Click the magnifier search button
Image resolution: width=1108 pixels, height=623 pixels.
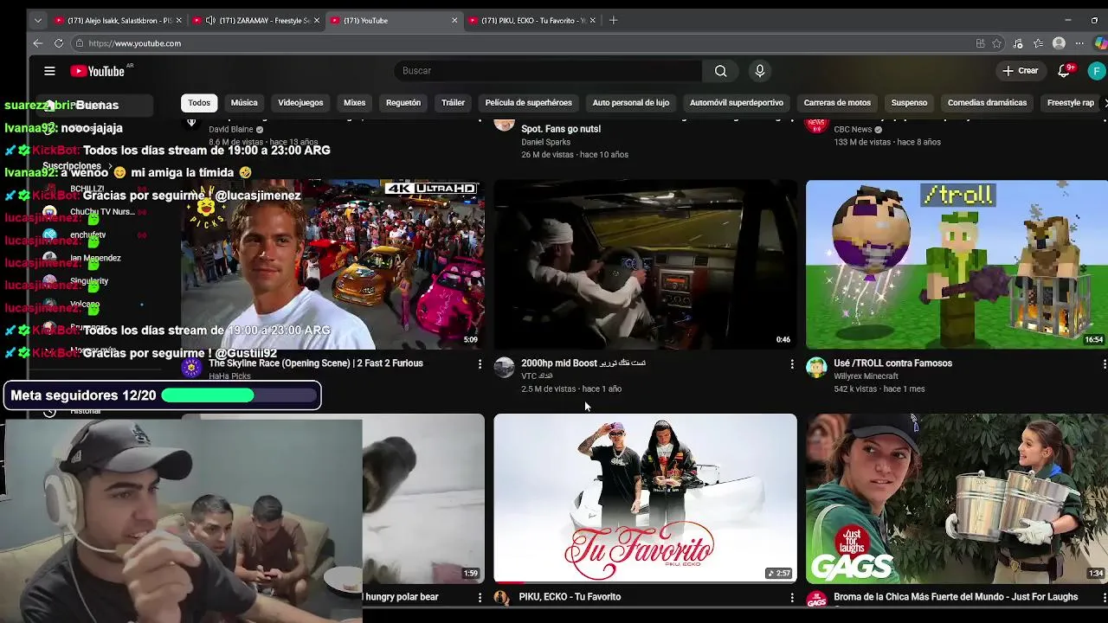(720, 71)
